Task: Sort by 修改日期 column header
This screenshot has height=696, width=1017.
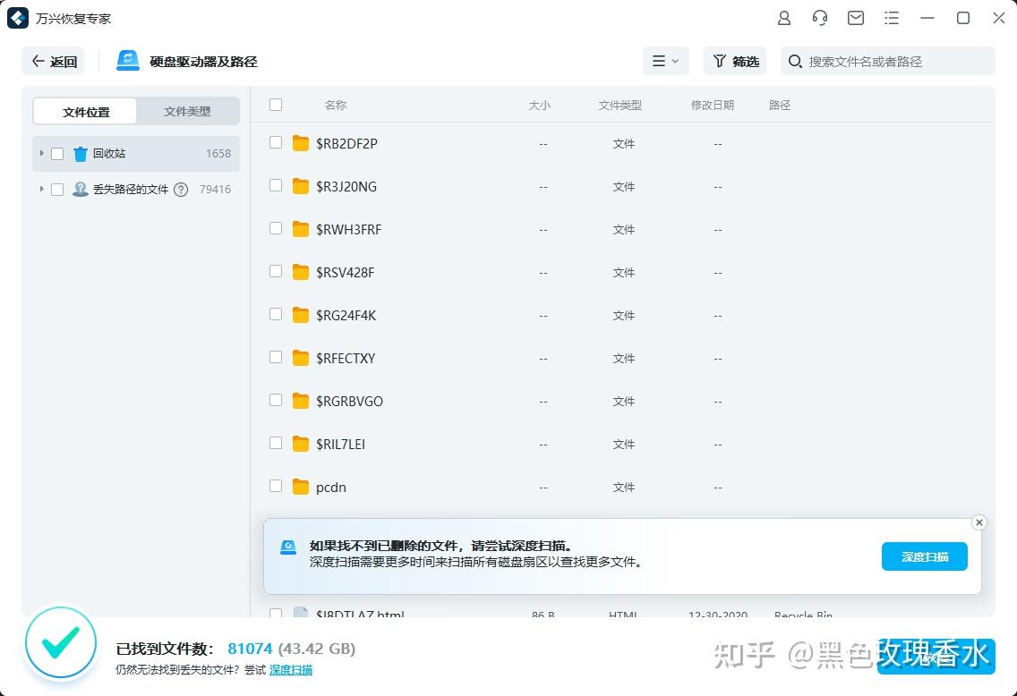Action: point(712,105)
